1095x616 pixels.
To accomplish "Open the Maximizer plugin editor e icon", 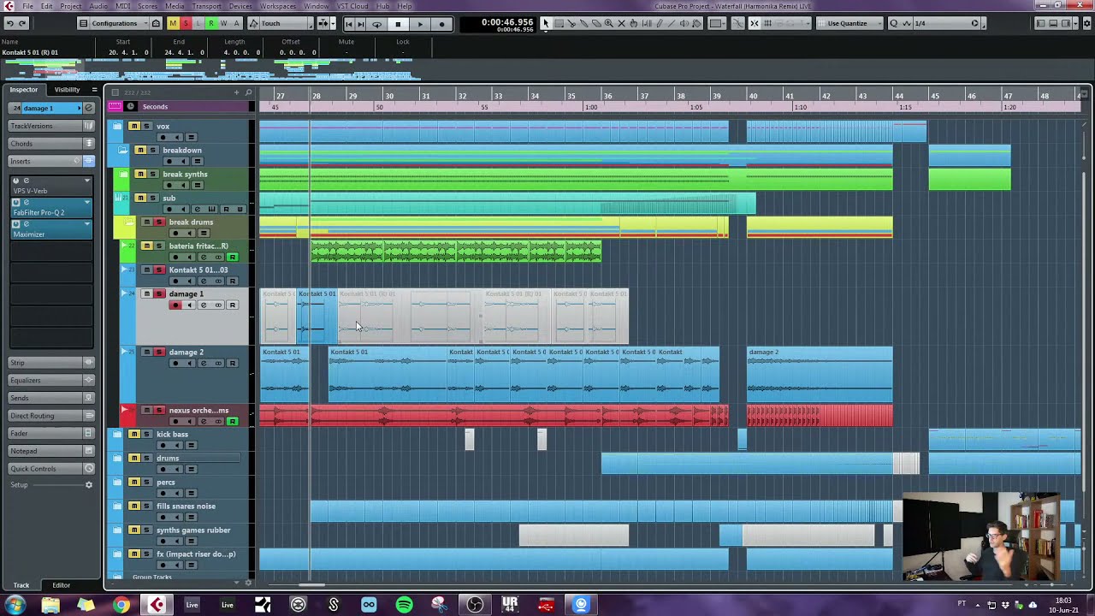I will click(x=26, y=224).
